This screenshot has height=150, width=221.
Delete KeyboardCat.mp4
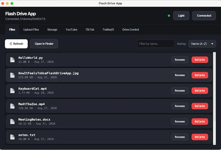tap(200, 91)
